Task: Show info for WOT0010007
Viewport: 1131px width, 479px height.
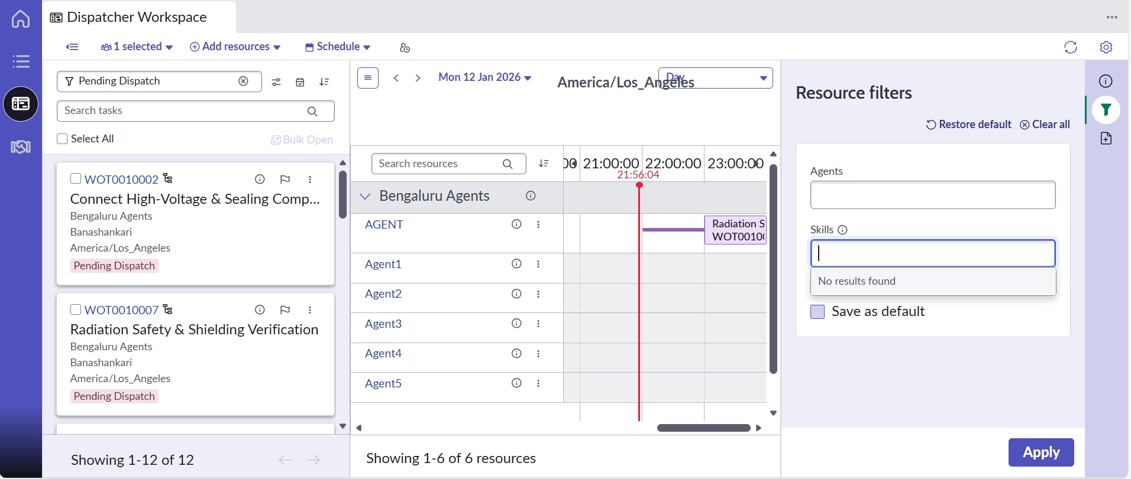Action: pyautogui.click(x=259, y=309)
